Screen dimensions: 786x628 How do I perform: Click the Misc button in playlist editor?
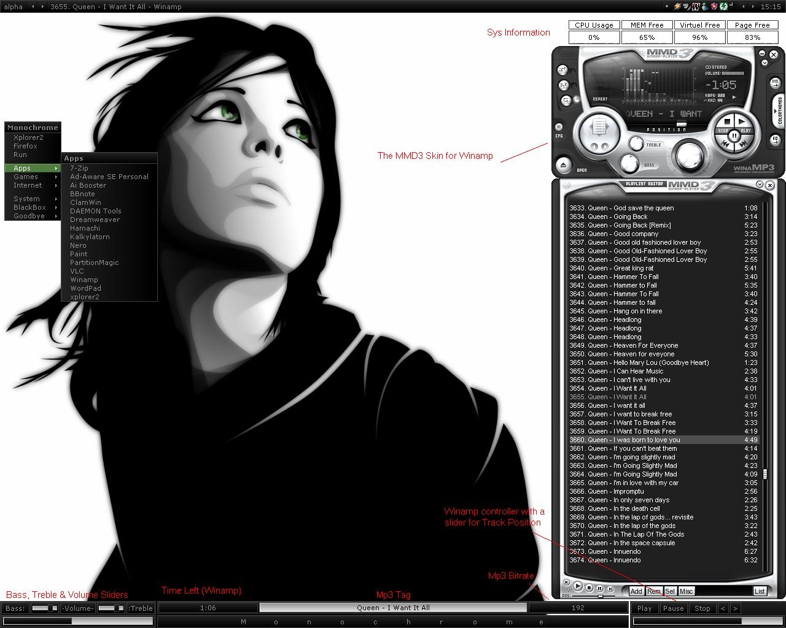point(687,591)
